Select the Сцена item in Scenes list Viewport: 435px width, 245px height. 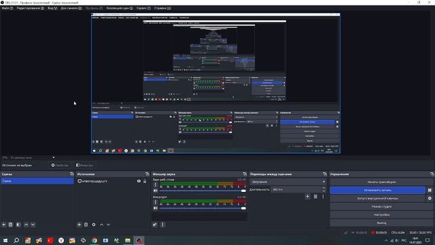(x=37, y=181)
